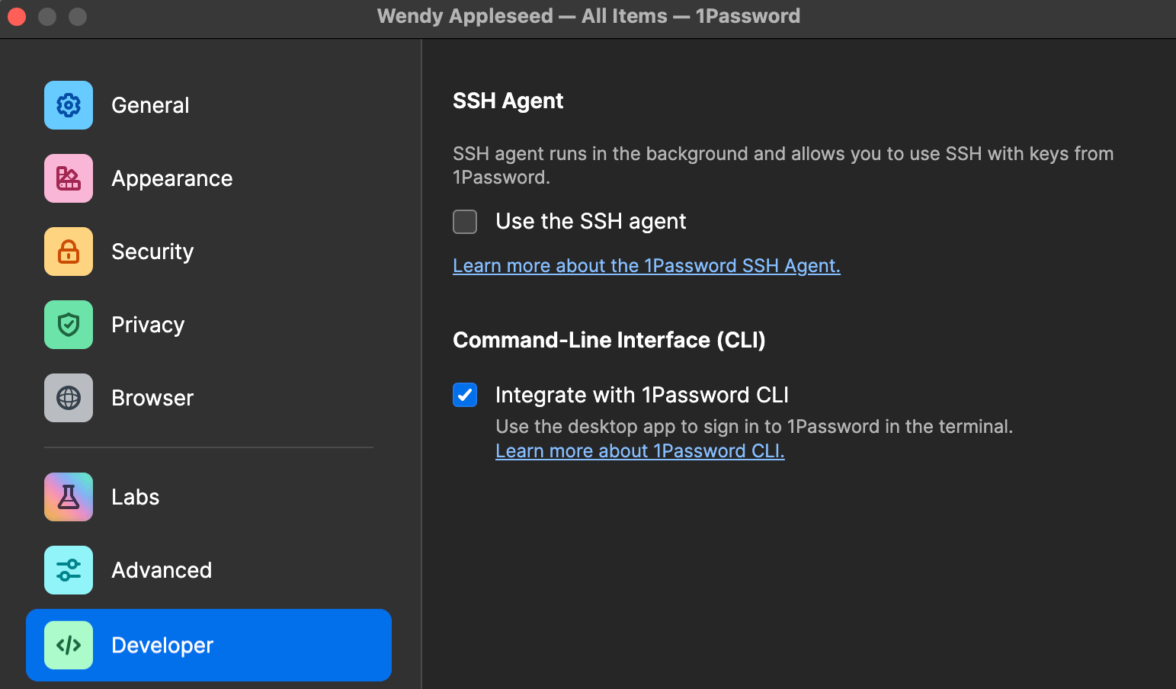This screenshot has height=689, width=1176.
Task: Open the Advanced settings section
Action: click(162, 569)
